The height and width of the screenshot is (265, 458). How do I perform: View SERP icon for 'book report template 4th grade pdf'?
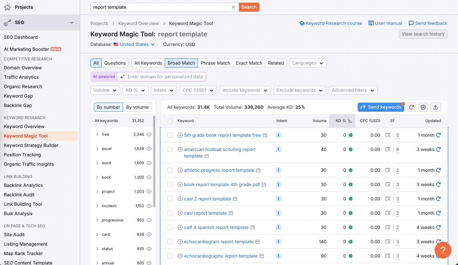click(x=388, y=185)
